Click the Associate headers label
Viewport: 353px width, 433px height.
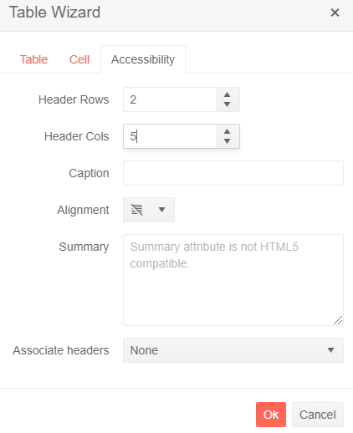point(61,350)
